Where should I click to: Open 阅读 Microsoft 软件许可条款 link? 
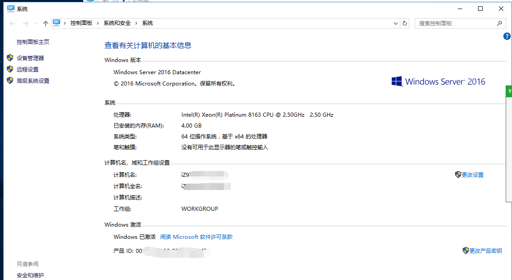click(x=196, y=237)
